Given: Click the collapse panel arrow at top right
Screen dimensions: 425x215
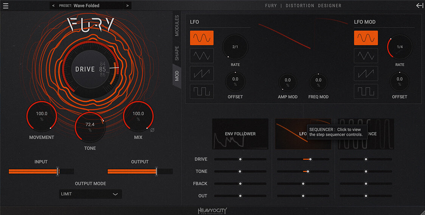Looking at the screenshot, I should [x=419, y=6].
